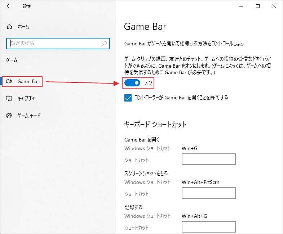The width and height of the screenshot is (283, 234).
Task: Click shortcut field for スクリーンショットをとる
Action: [x=209, y=193]
